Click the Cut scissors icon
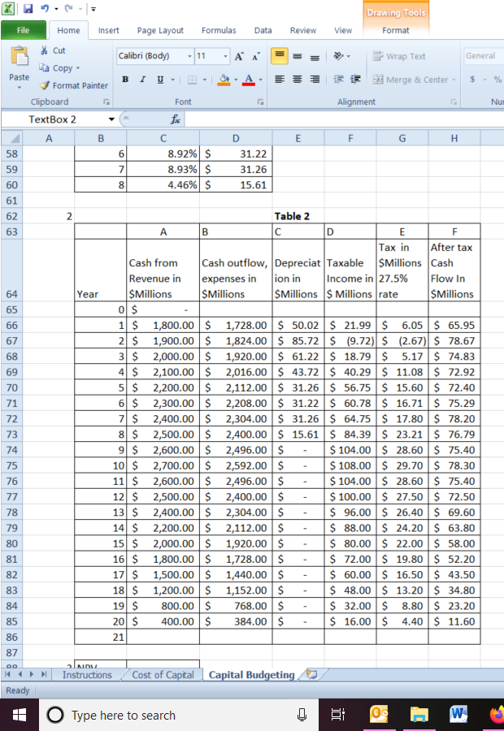Viewport: 504px width, 731px height. point(45,50)
